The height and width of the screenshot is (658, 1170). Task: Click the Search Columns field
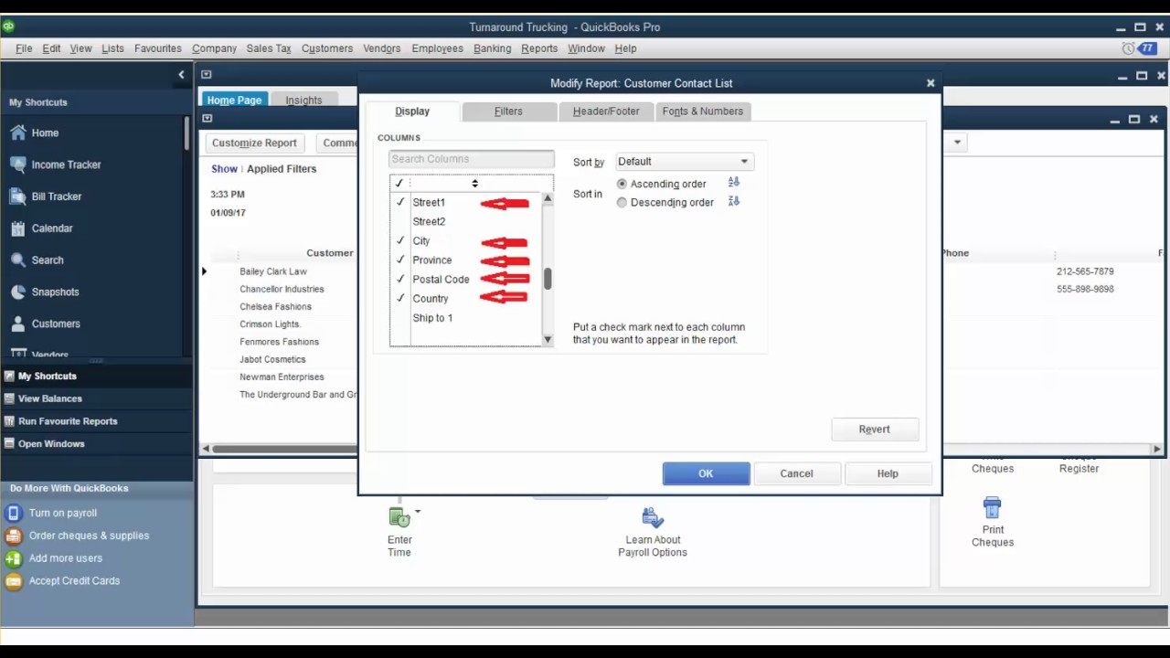(472, 159)
